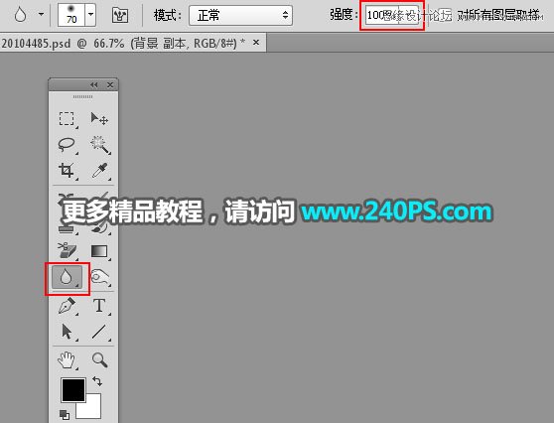
Task: Open the foreground black color picker
Action: [73, 390]
